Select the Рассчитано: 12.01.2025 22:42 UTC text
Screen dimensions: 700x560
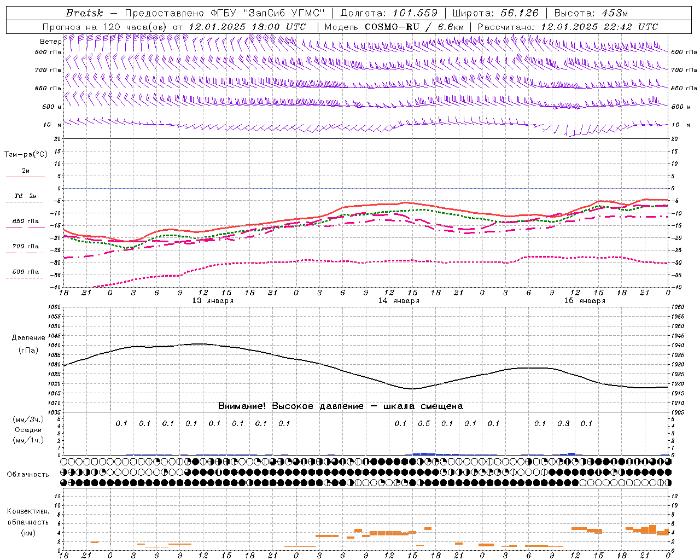pyautogui.click(x=568, y=27)
